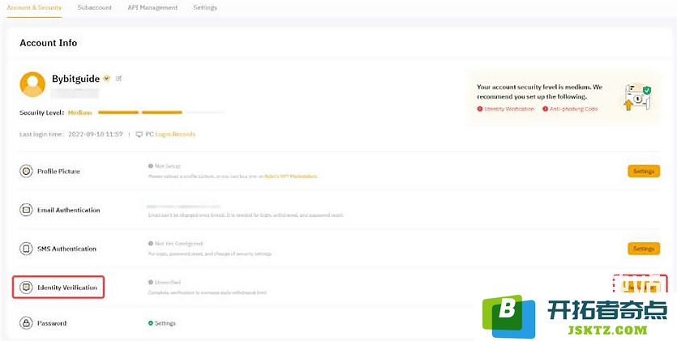This screenshot has height=341, width=677.
Task: Click the Not Yet Configured status
Action: coord(178,244)
